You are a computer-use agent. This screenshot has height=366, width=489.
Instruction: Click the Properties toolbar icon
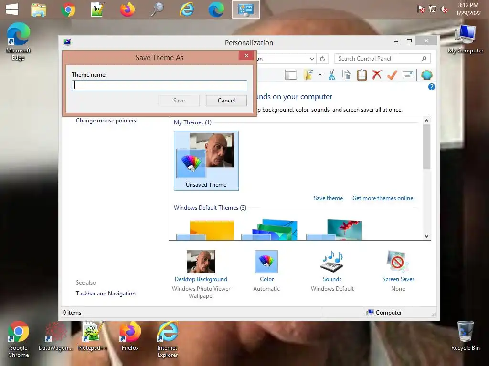pyautogui.click(x=408, y=75)
